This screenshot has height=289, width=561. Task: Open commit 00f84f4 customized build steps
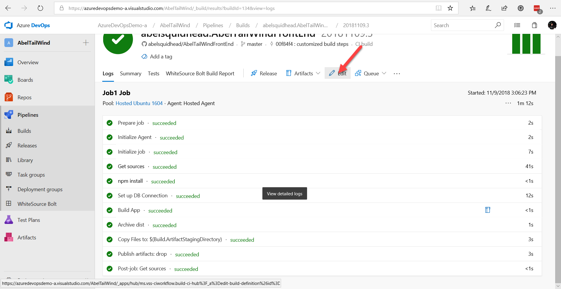click(312, 44)
